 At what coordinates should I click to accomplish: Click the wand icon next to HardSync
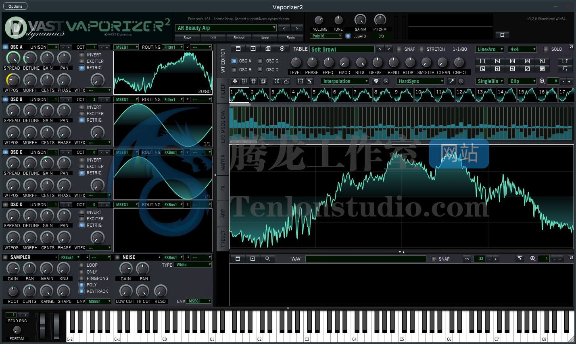pos(451,81)
